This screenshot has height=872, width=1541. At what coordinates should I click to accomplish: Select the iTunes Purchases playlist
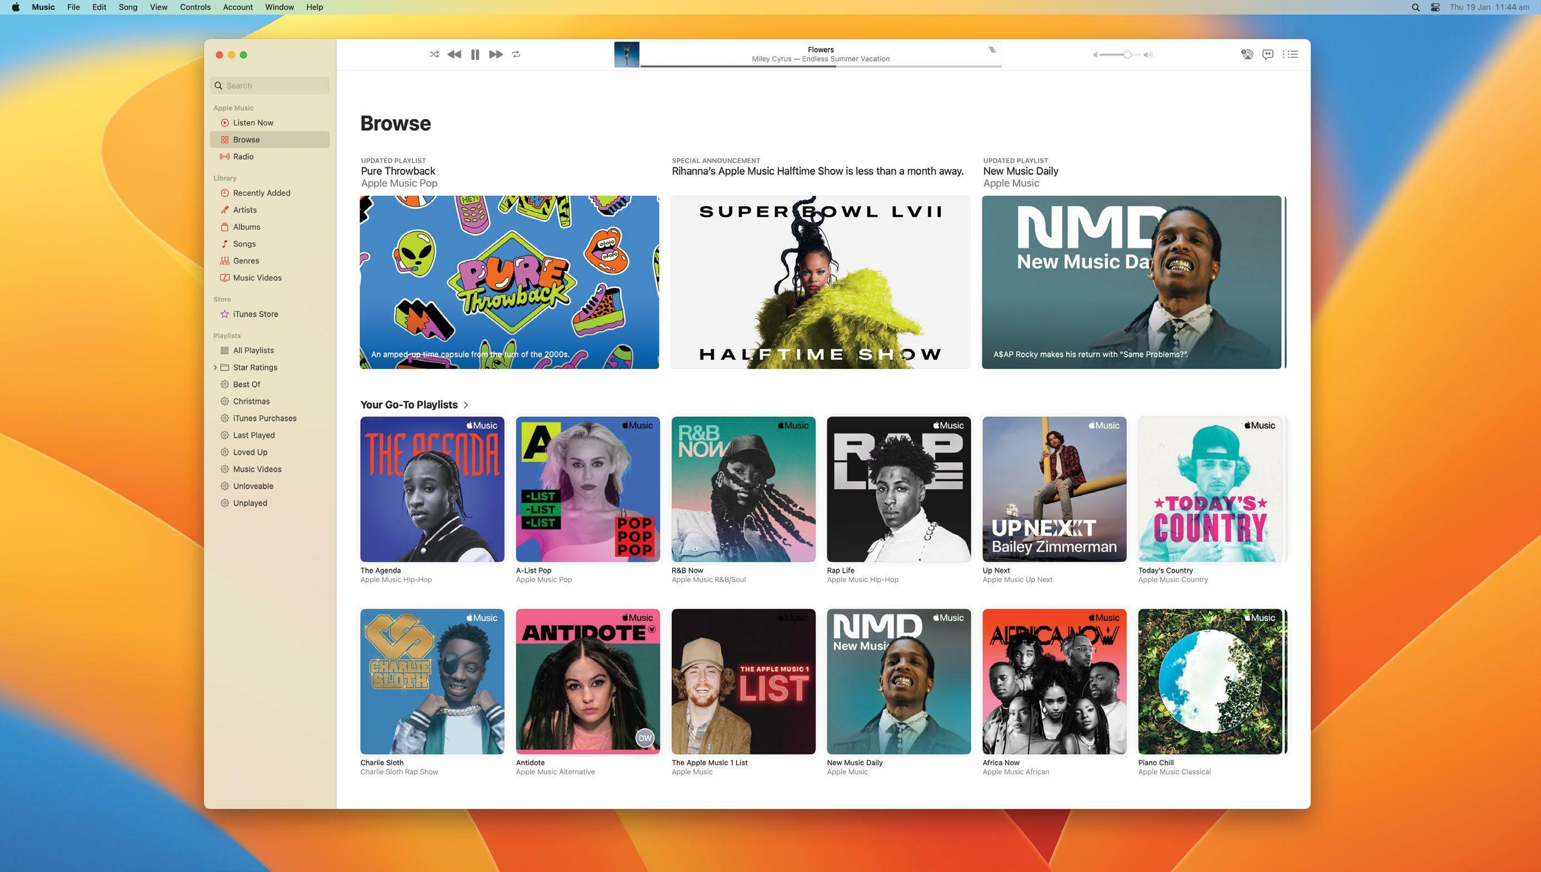[x=270, y=418]
